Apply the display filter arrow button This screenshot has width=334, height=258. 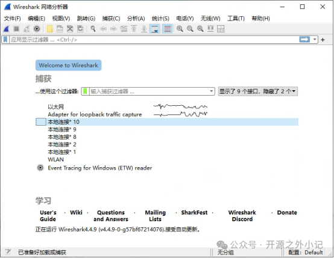click(304, 40)
